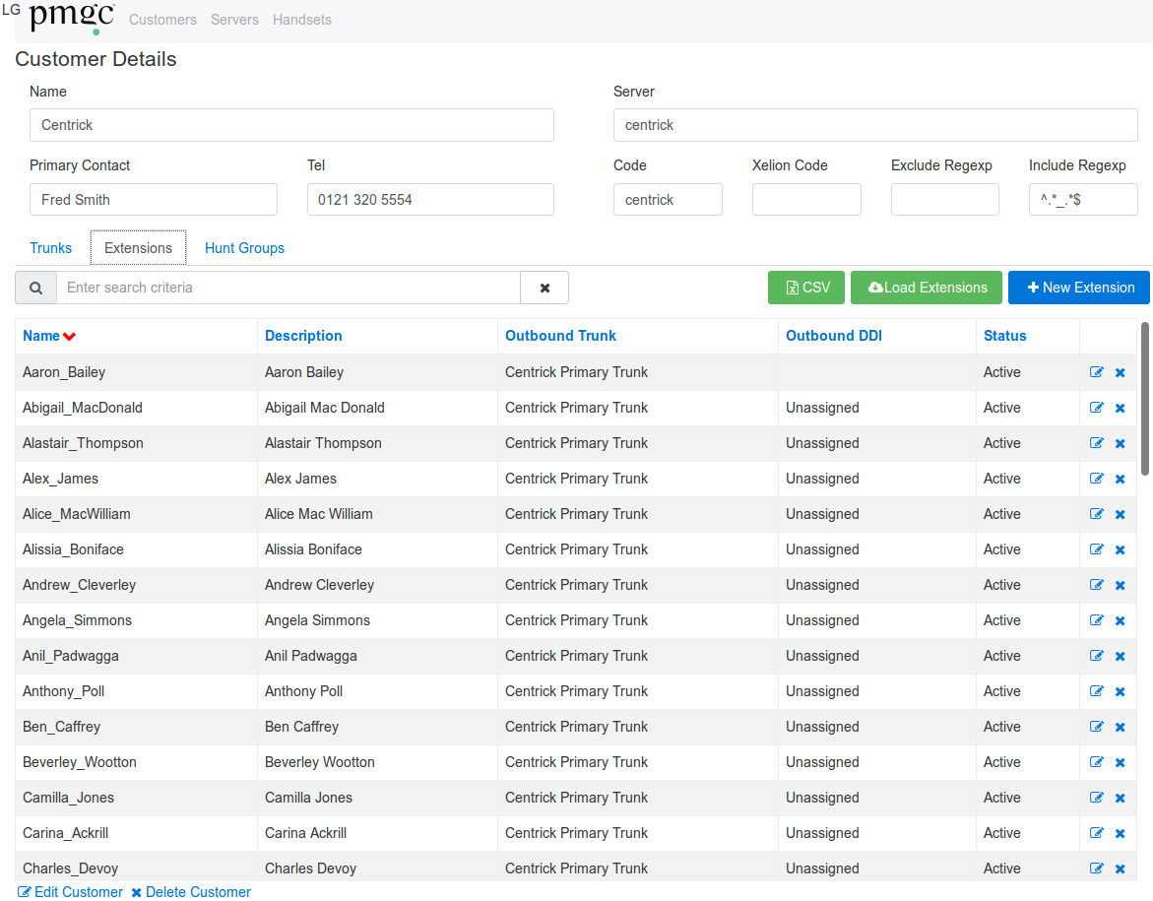Click the magnifier search icon
Image resolution: width=1153 pixels, height=901 pixels.
(36, 288)
